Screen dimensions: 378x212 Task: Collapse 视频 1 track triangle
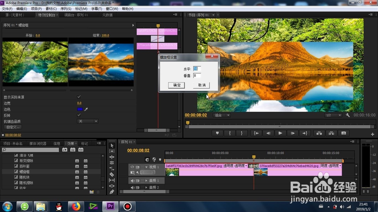[x=146, y=167]
